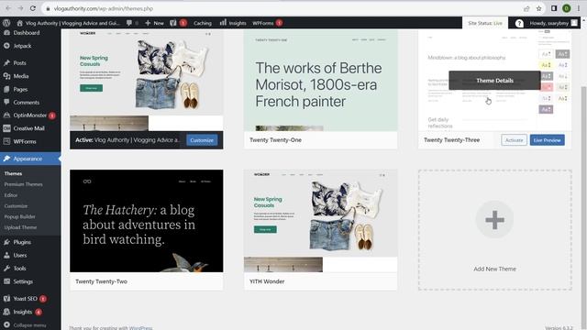This screenshot has height=330, width=587.
Task: Select the active Vlog Authority theme screenshot
Action: [x=147, y=81]
